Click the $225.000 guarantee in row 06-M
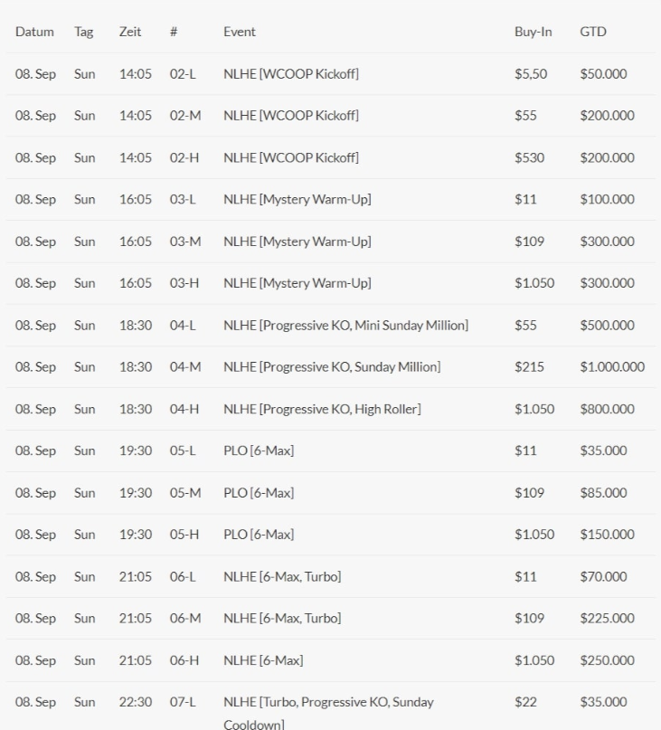The image size is (661, 730). click(607, 619)
